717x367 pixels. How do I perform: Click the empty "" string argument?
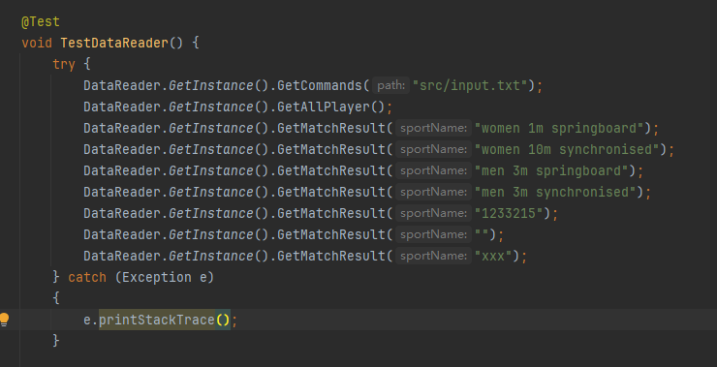tap(482, 235)
